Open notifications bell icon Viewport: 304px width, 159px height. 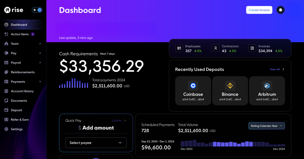[280, 10]
